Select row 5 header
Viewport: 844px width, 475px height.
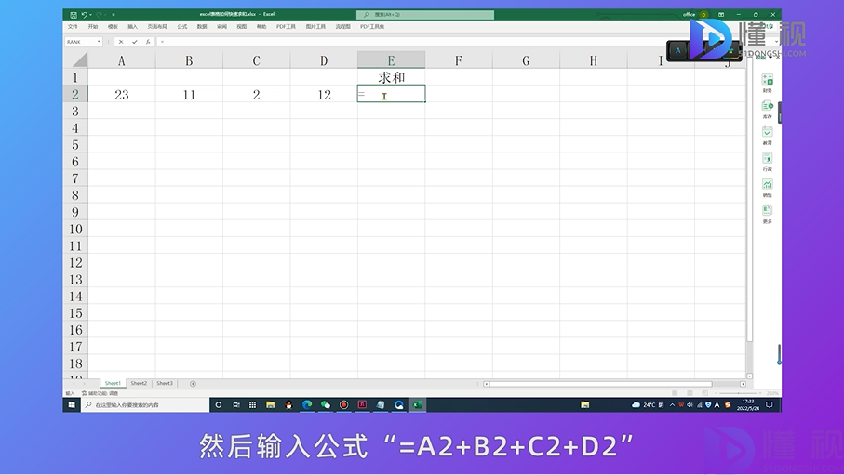click(75, 145)
